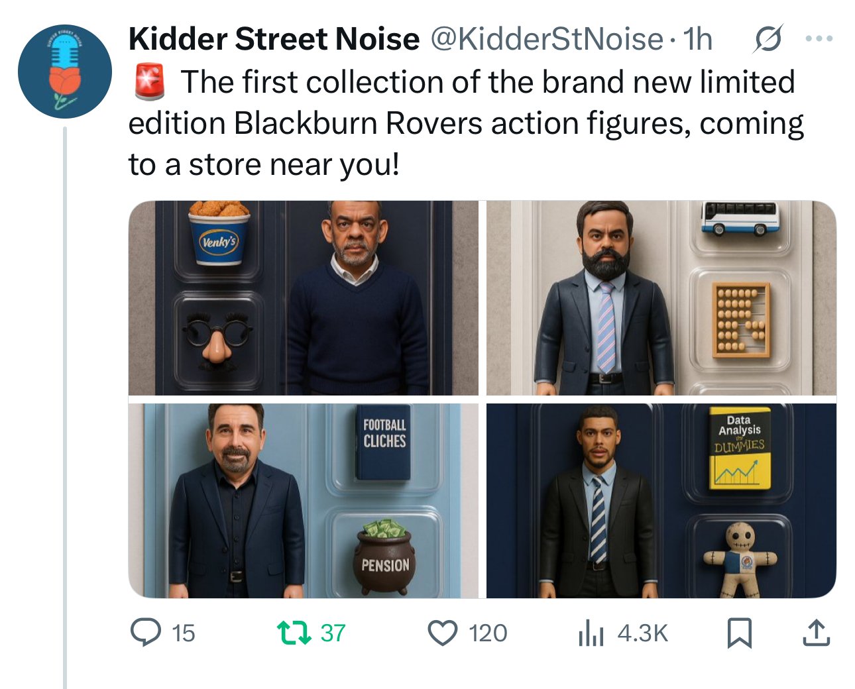Click the 120 likes count
This screenshot has height=689, width=855.
[488, 633]
